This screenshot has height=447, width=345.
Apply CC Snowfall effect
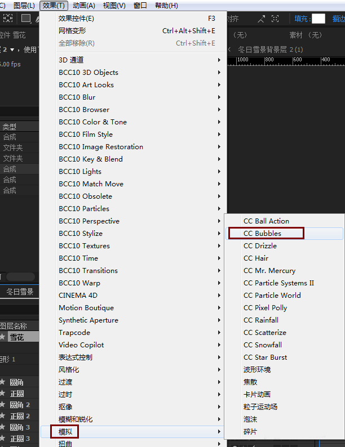pos(285,345)
